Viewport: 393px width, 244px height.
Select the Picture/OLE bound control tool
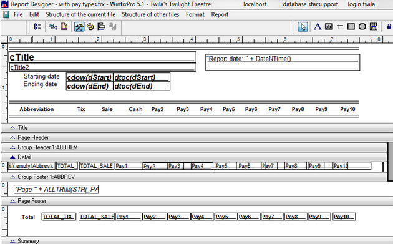point(374,27)
